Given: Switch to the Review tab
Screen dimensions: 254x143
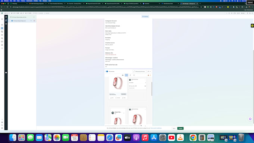Looking at the screenshot, I should (x=145, y=16).
